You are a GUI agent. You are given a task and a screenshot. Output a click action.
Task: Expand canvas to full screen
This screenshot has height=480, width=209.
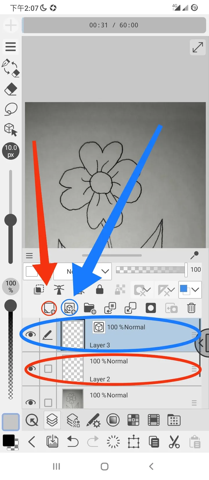coord(198,47)
